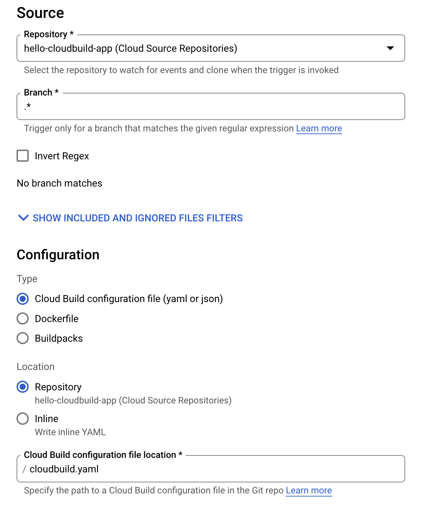Viewport: 448px width, 511px height.
Task: Focus the Branch regex input field
Action: (x=211, y=107)
